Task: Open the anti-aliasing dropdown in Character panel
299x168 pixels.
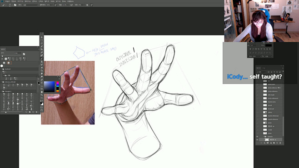Action: 269,56
